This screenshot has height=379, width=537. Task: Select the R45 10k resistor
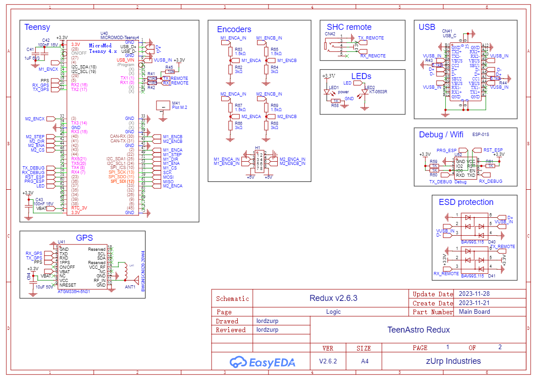click(170, 72)
